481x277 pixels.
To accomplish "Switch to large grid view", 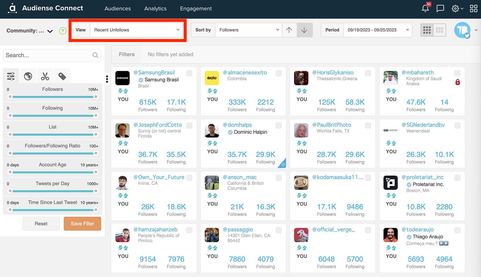I will tap(427, 30).
